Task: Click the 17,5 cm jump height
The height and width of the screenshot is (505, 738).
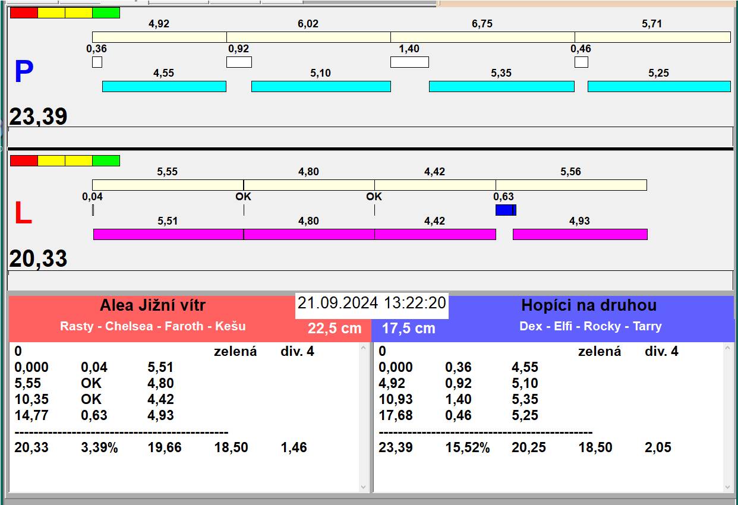Action: coord(408,329)
